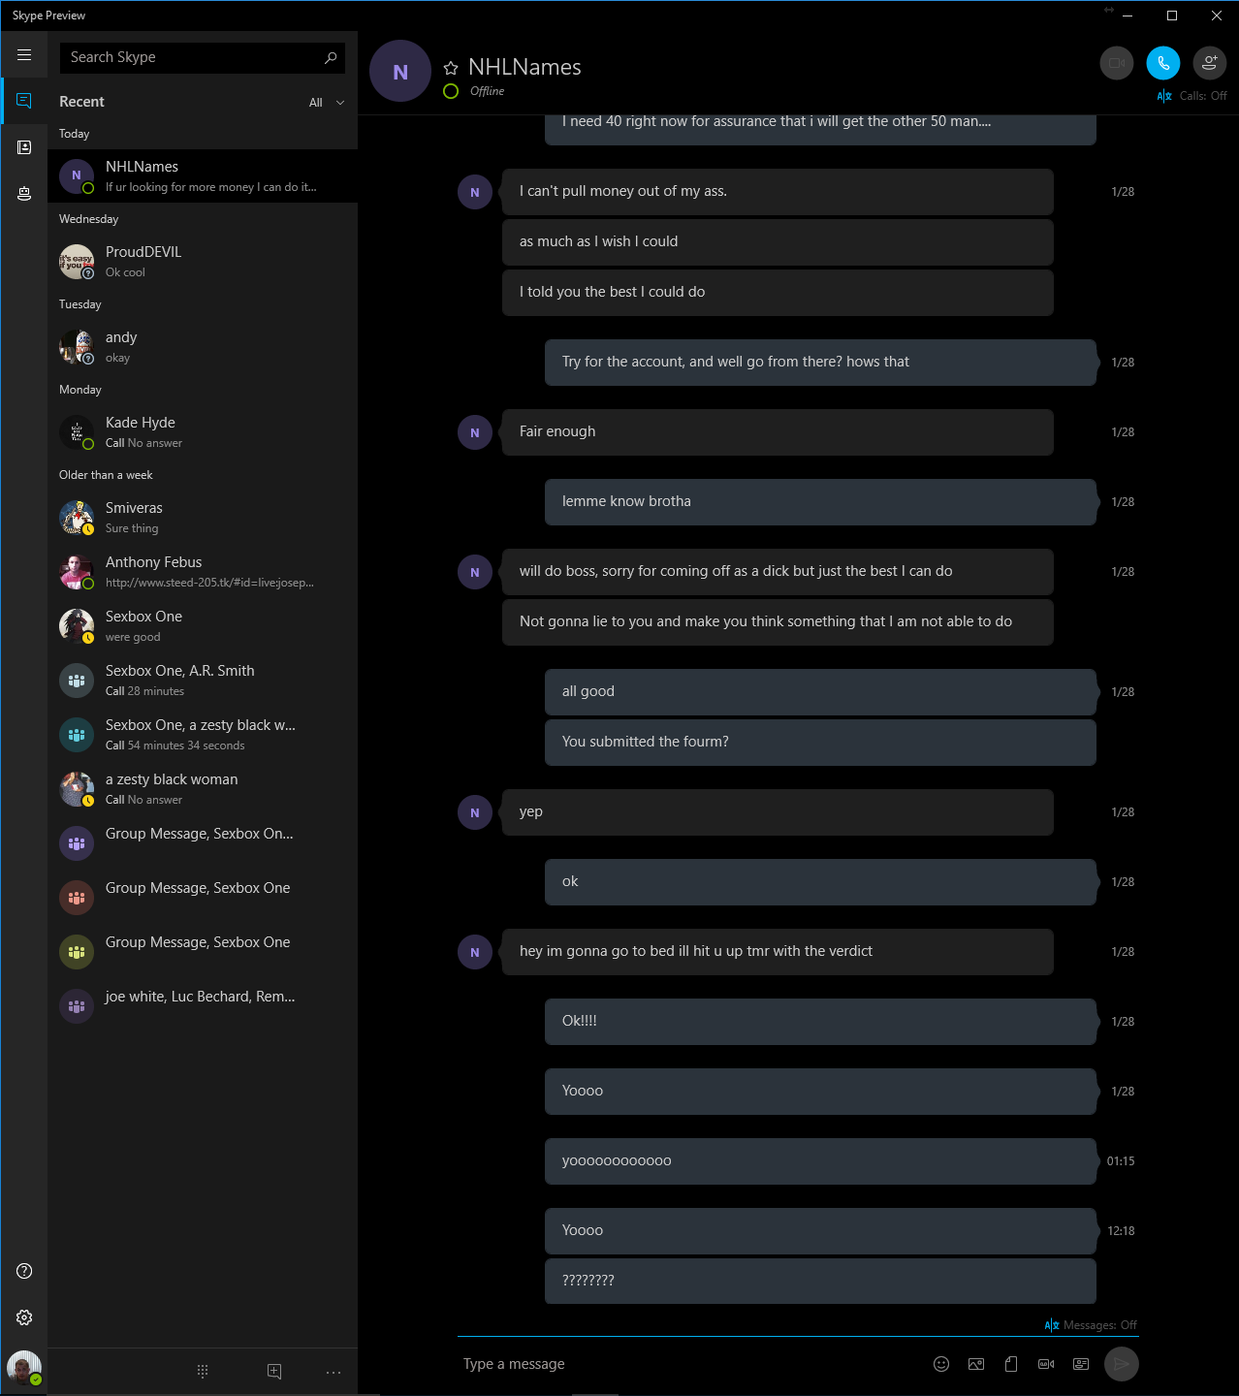
Task: Start a video call with NHLNames
Action: tap(1117, 63)
